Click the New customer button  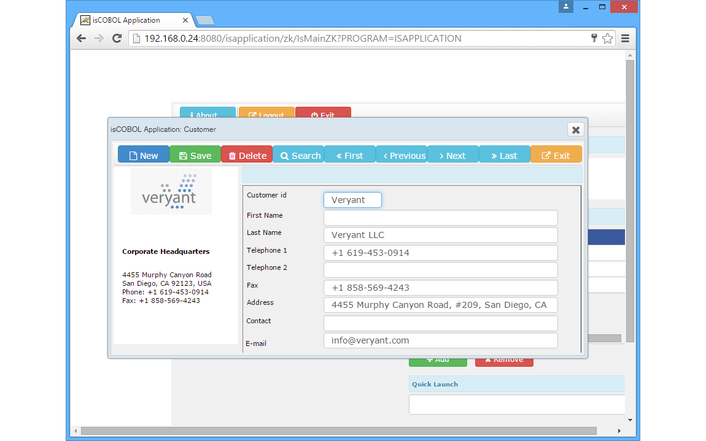point(144,155)
